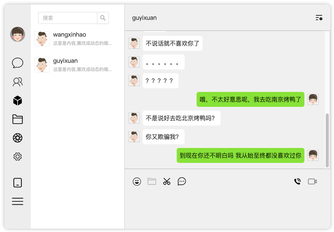This screenshot has width=334, height=232.
Task: Open the settings gear icon in sidebar
Action: tap(18, 157)
